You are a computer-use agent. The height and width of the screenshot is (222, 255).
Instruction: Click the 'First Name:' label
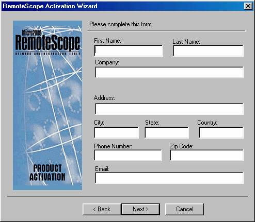[107, 41]
